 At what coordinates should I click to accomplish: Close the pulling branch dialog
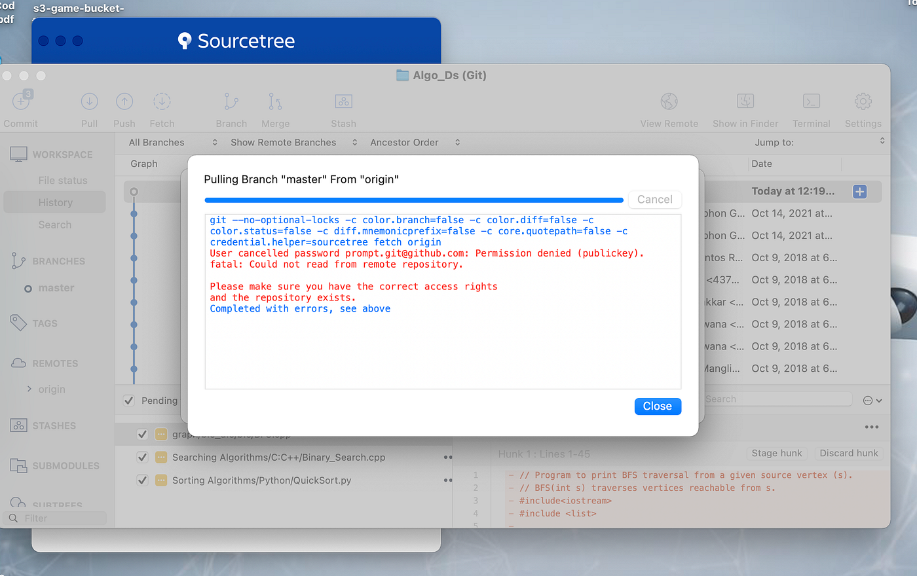[658, 406]
